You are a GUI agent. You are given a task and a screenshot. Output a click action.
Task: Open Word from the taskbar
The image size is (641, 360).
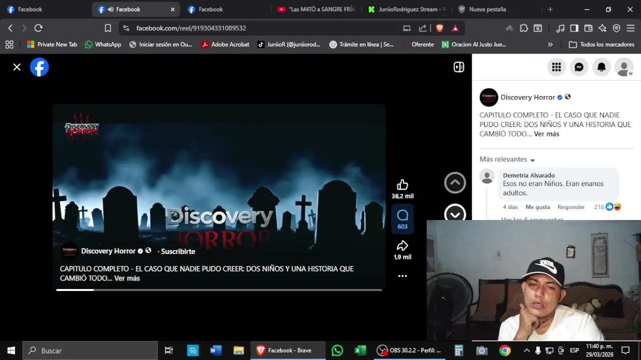pyautogui.click(x=216, y=350)
